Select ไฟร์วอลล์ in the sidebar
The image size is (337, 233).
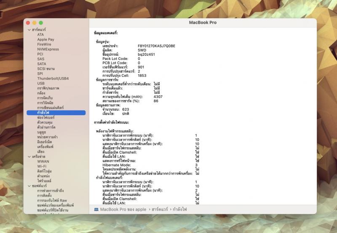pyautogui.click(x=44, y=181)
